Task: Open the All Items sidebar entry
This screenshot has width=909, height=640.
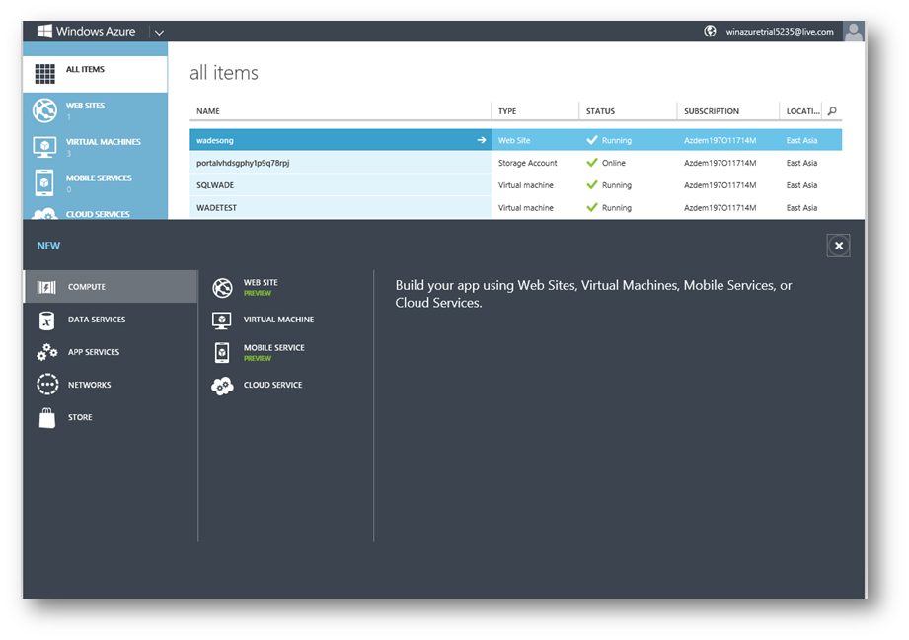Action: coord(95,74)
